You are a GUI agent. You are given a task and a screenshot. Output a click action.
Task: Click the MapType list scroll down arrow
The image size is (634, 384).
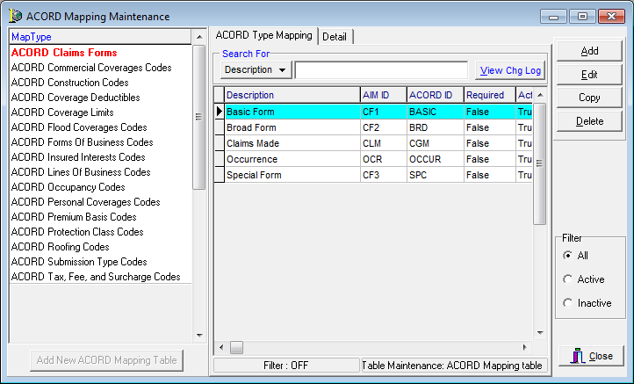pos(199,335)
